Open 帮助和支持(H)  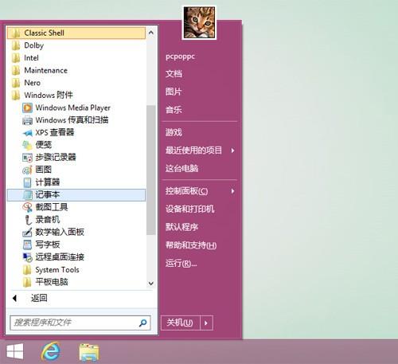(x=191, y=245)
